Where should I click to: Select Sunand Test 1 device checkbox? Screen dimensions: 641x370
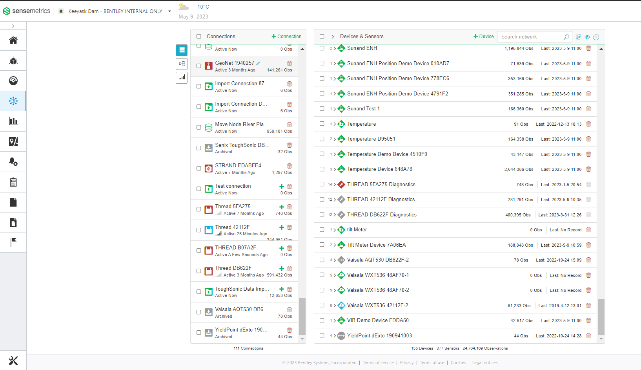click(322, 108)
